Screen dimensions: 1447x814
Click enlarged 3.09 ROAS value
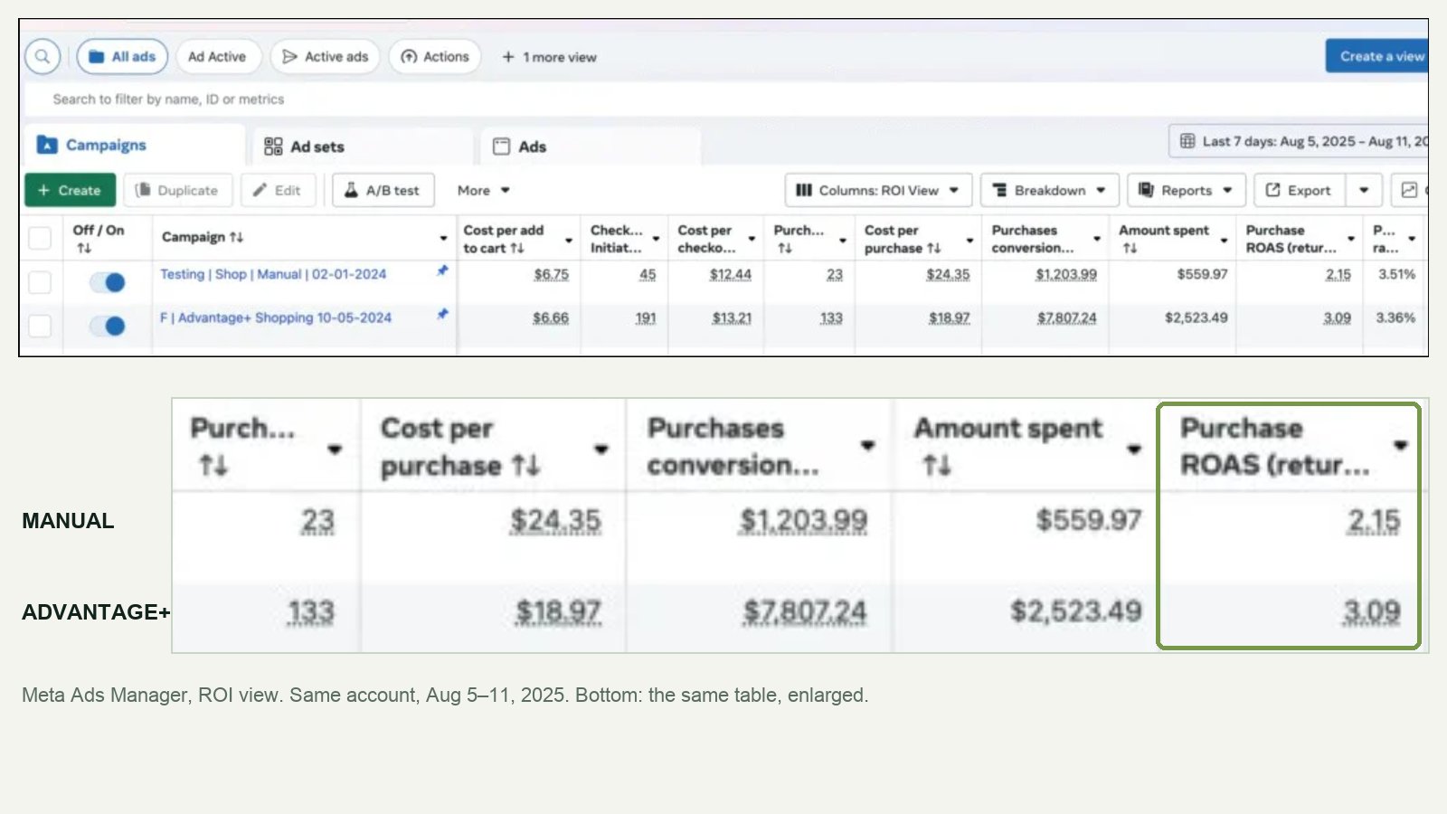pyautogui.click(x=1372, y=612)
